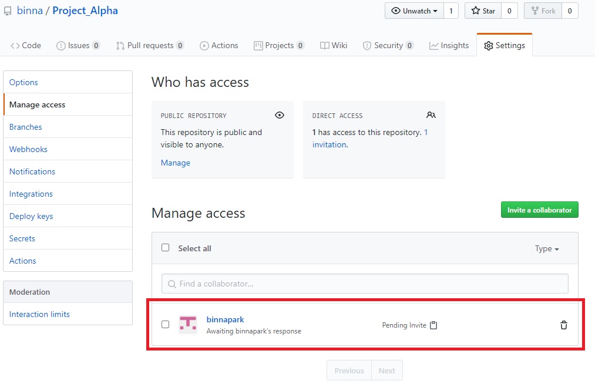Image resolution: width=595 pixels, height=391 pixels.
Task: Open Deploy keys settings
Action: click(x=68, y=216)
